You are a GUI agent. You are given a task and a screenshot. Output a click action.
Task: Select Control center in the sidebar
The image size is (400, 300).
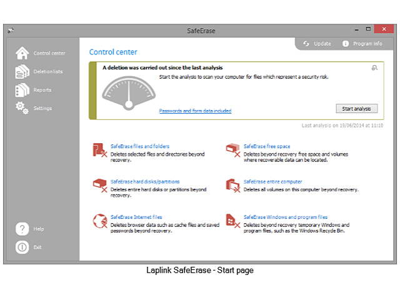click(x=49, y=53)
